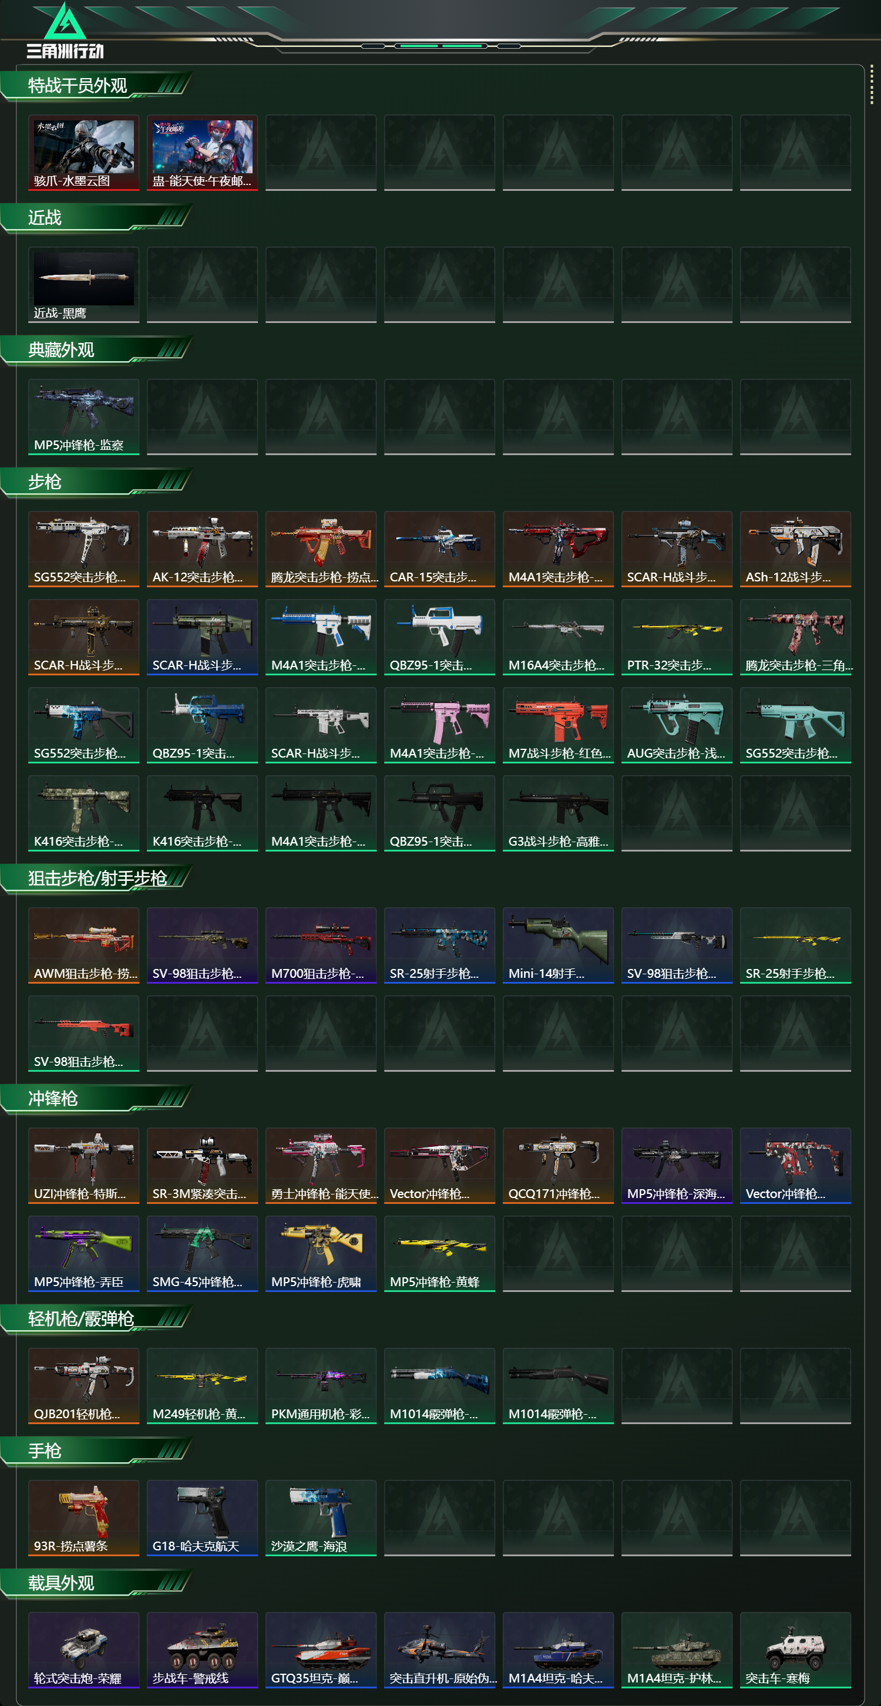
Task: Click the 三角洲行动 logo icon
Action: pyautogui.click(x=65, y=31)
